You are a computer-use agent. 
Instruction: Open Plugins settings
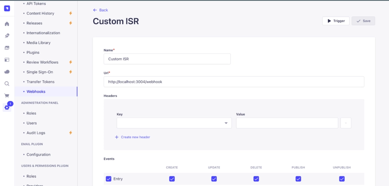pos(33,53)
